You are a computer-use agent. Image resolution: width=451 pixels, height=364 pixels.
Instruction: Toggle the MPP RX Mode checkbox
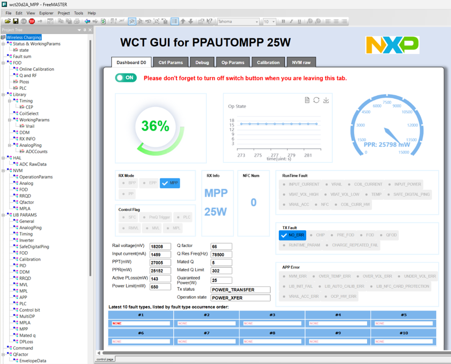pyautogui.click(x=170, y=183)
